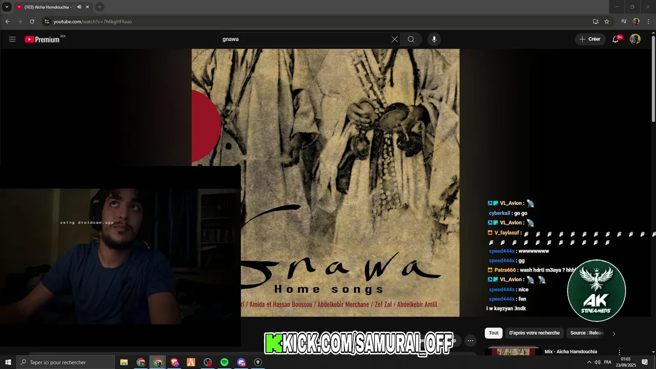Open YouTube notifications bell

tap(616, 39)
